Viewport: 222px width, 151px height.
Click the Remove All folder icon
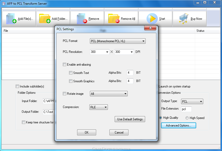point(114,18)
